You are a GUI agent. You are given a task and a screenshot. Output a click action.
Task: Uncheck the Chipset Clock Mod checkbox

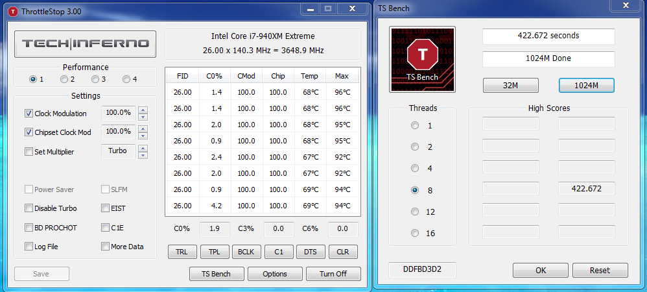coord(29,132)
